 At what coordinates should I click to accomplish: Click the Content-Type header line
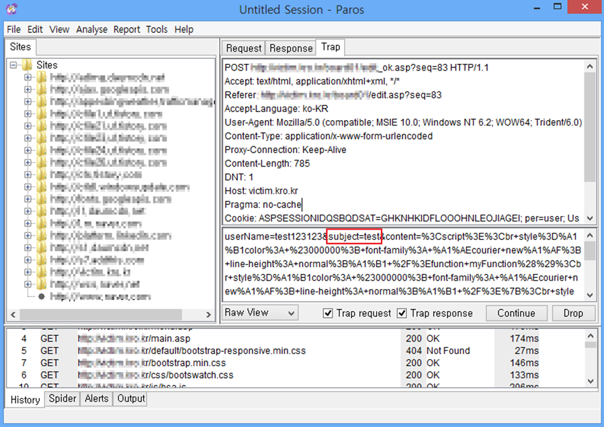click(329, 136)
